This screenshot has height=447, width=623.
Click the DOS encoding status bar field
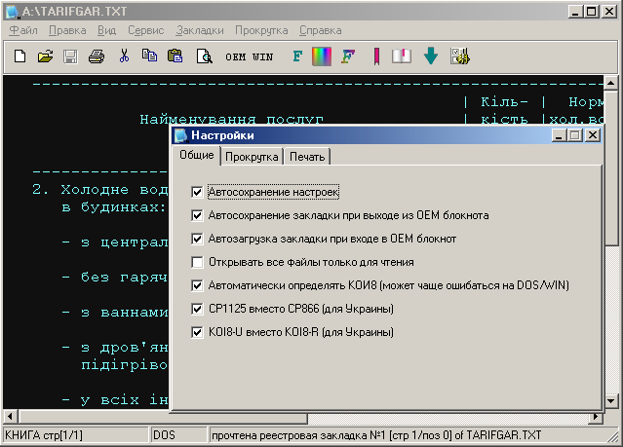tap(178, 436)
